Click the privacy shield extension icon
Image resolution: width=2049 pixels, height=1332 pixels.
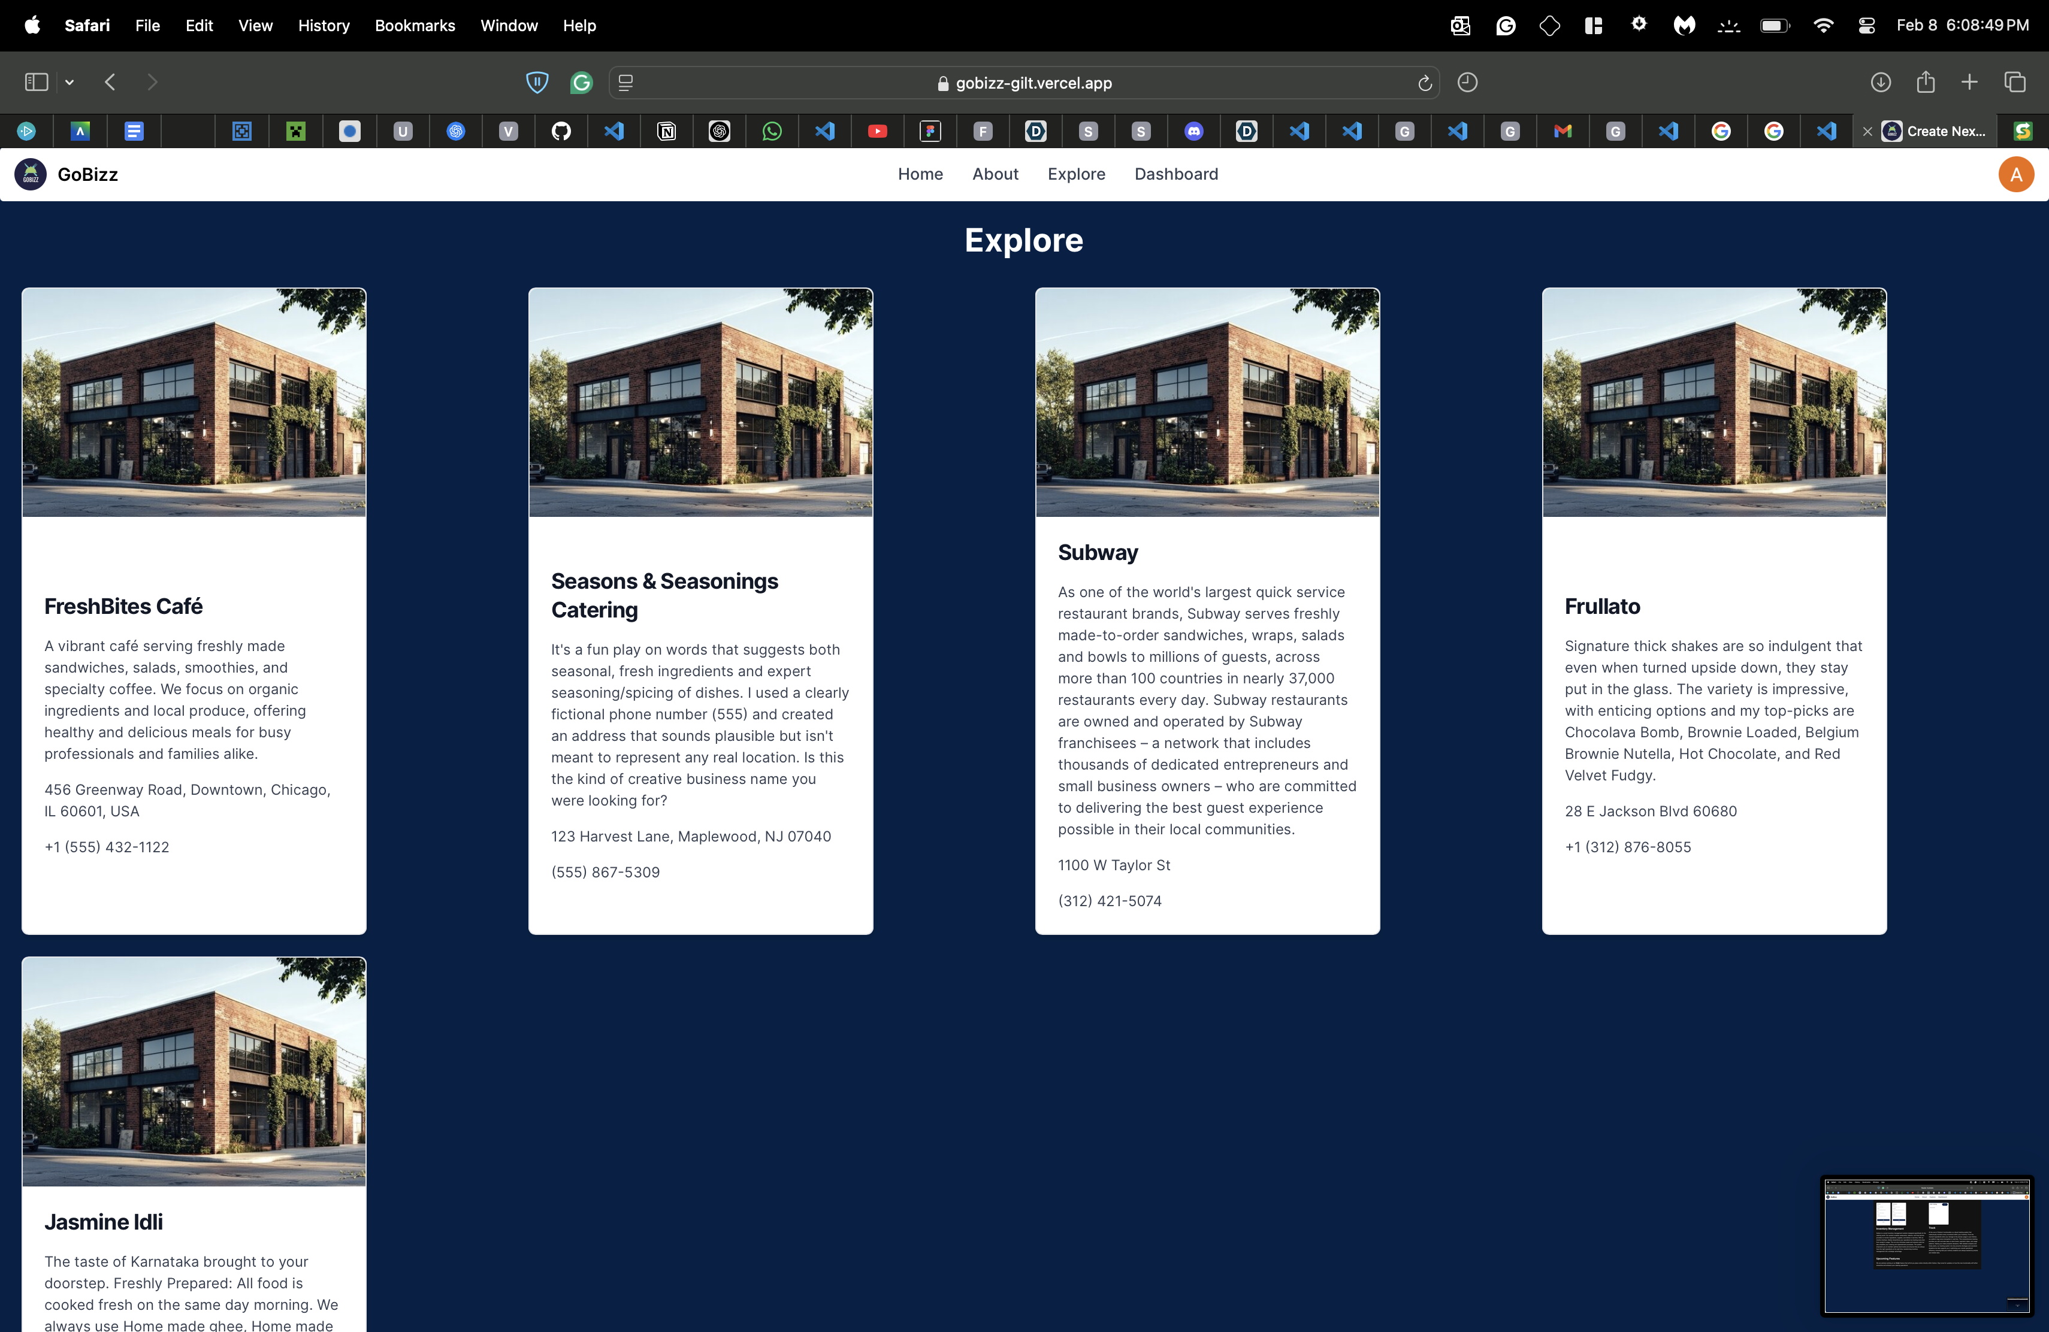pos(537,83)
